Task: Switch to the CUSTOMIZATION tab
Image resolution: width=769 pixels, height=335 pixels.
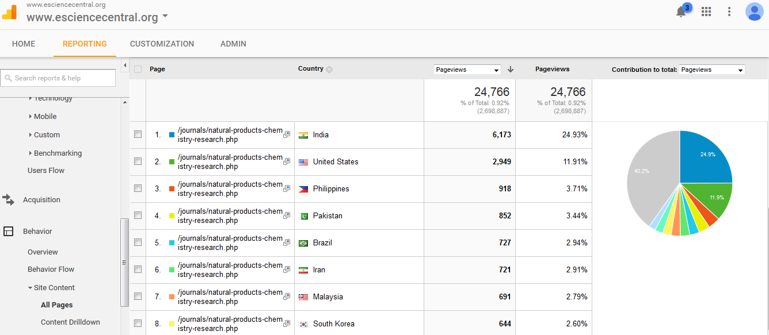Action: 162,44
